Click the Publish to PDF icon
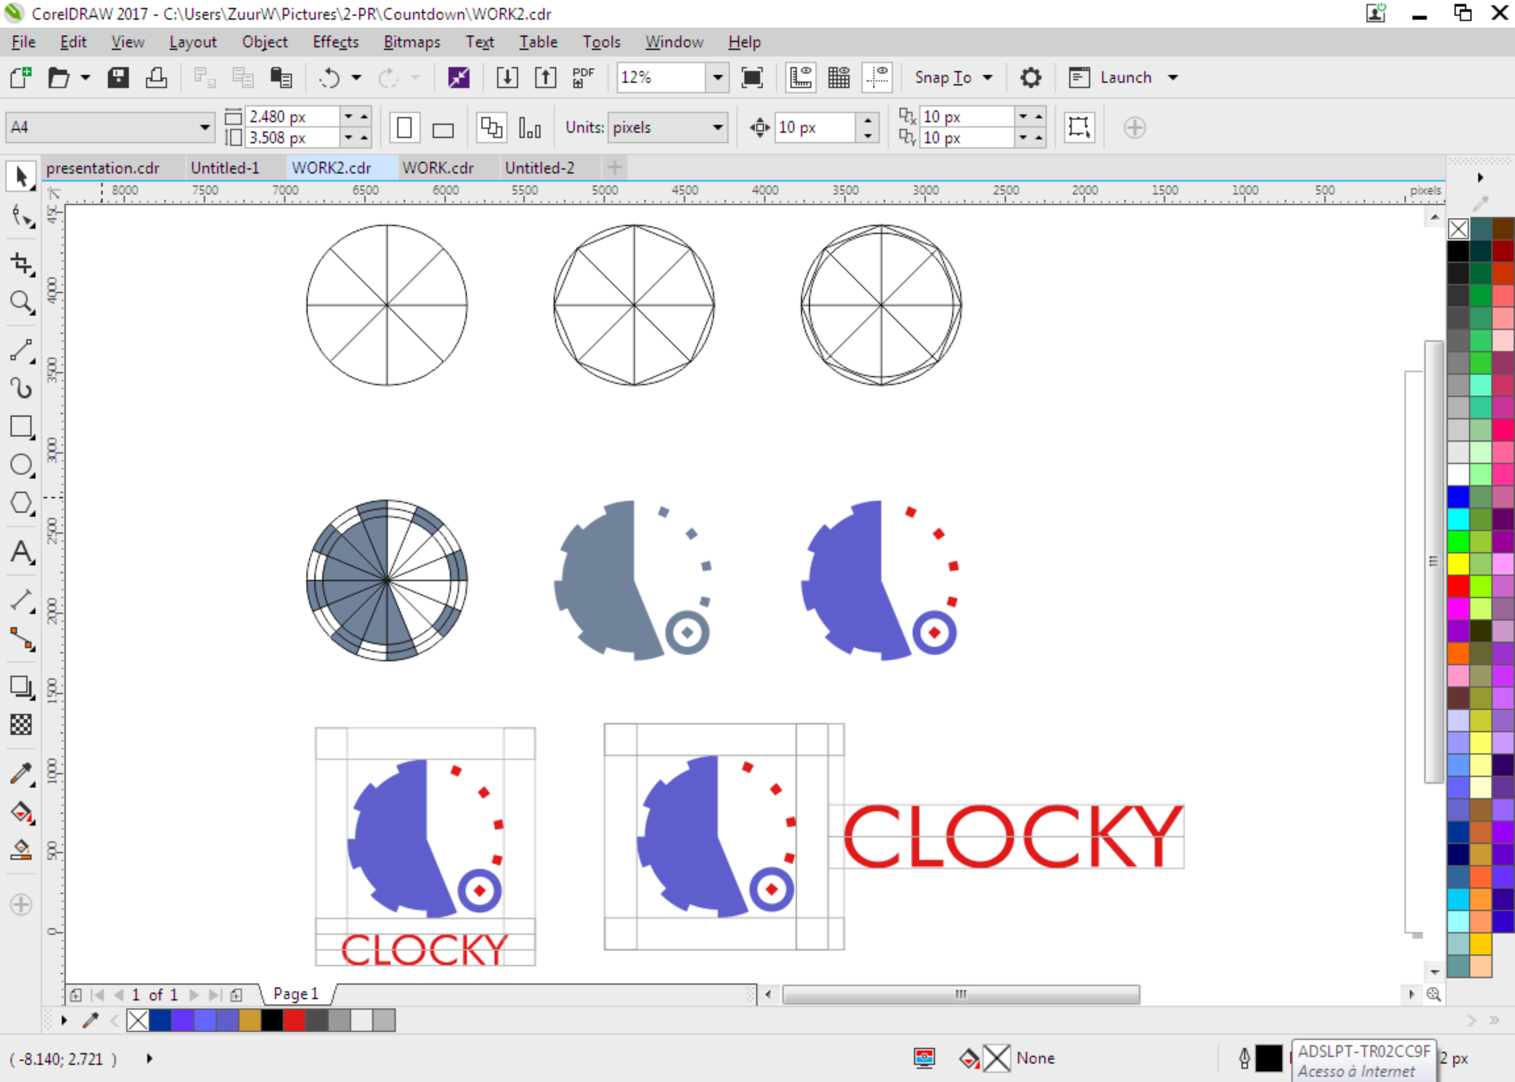This screenshot has width=1515, height=1082. pyautogui.click(x=583, y=77)
